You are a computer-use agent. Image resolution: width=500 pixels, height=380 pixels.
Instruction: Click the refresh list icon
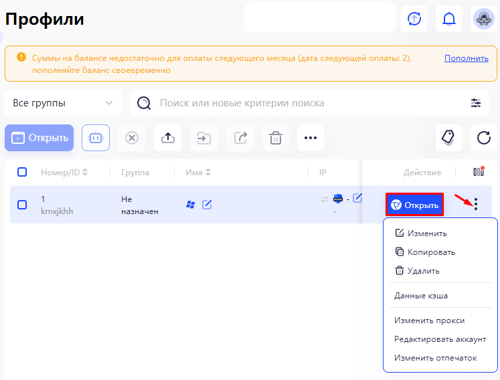[x=483, y=138]
